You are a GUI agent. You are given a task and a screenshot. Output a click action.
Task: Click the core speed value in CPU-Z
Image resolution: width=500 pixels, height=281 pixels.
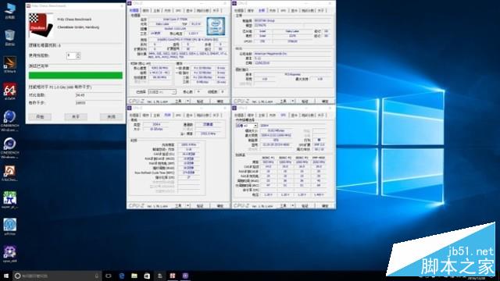coord(159,68)
